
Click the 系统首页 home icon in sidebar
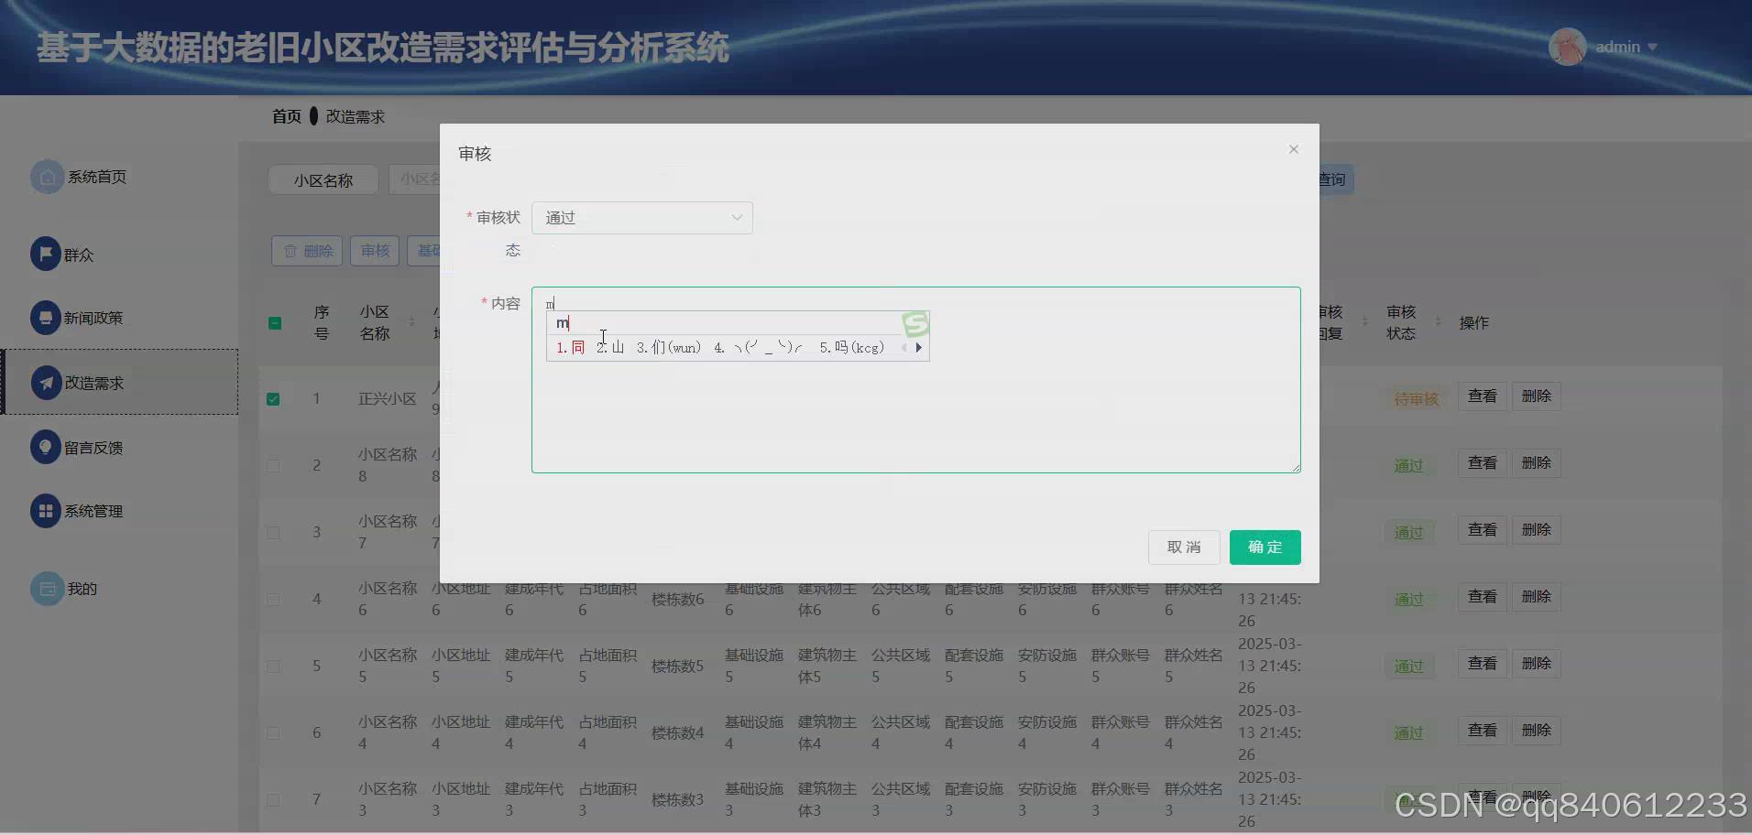pos(47,177)
